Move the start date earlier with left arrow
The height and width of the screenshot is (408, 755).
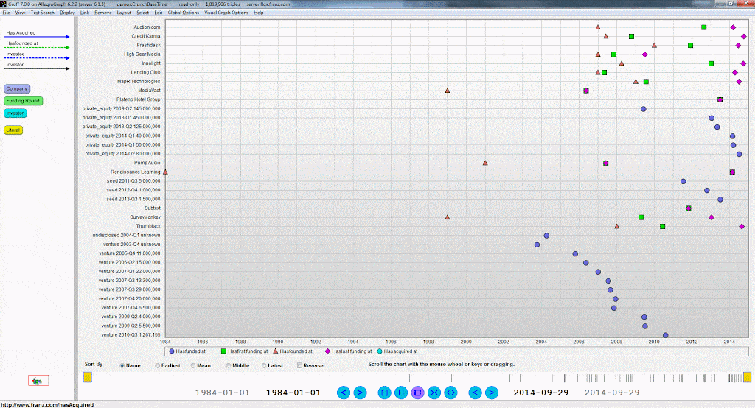point(344,393)
